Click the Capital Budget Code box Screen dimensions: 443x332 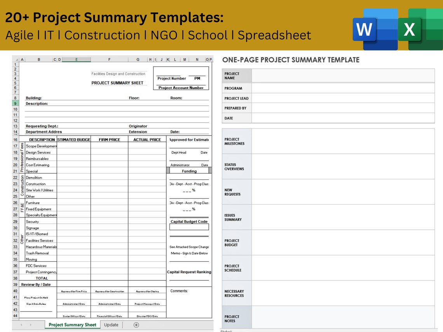coord(189,227)
